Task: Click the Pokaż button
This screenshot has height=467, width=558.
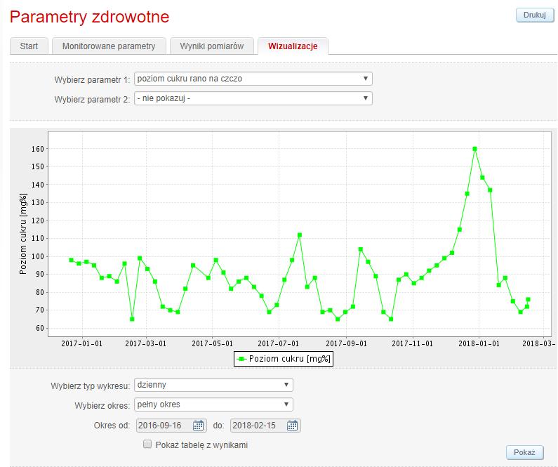Action: click(524, 452)
